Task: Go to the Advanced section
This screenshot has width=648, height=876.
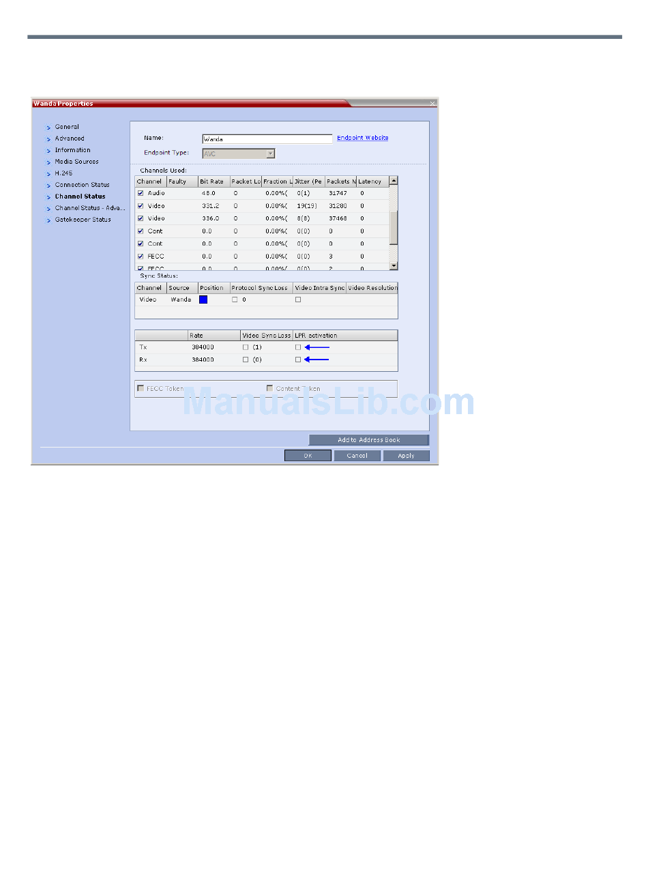Action: pos(70,138)
